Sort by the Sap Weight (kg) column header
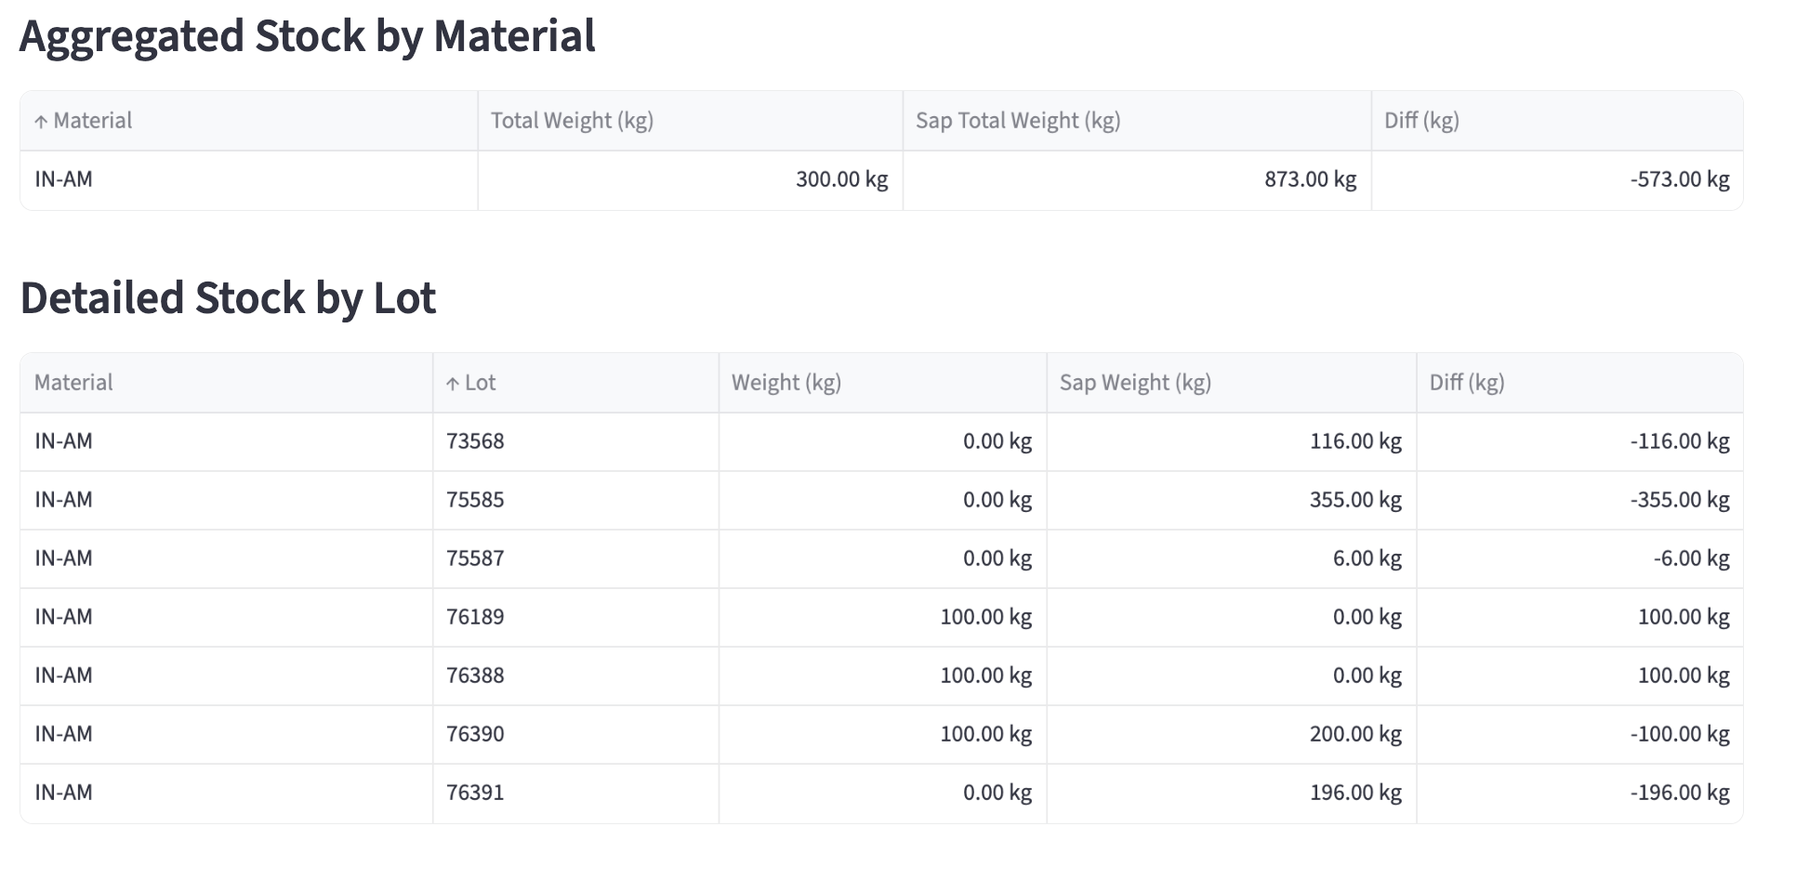The width and height of the screenshot is (1796, 879). [1135, 383]
